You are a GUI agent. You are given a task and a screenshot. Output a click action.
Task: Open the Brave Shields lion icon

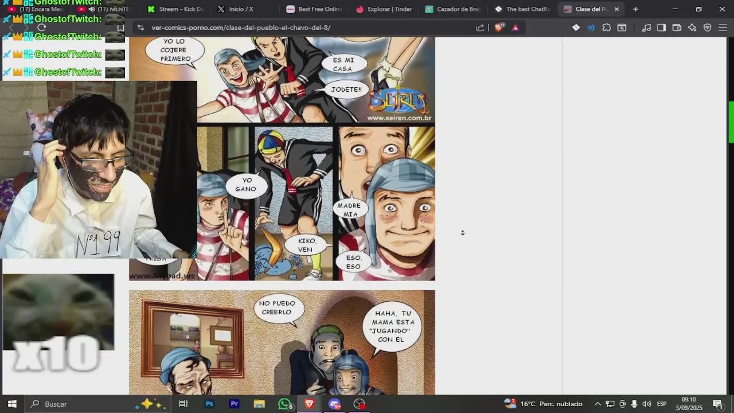click(499, 28)
